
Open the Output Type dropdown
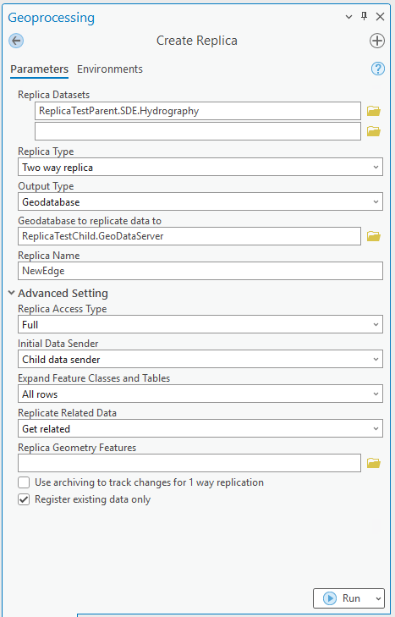coord(200,202)
